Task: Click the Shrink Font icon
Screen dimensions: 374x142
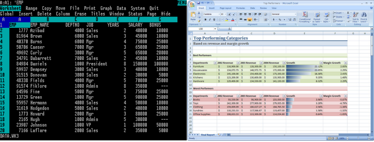Action: [234, 14]
